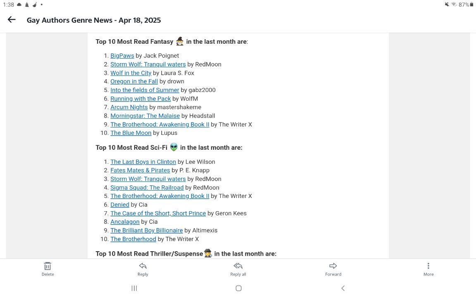The height and width of the screenshot is (297, 476).
Task: Delete this email with the trash icon
Action: click(x=48, y=266)
